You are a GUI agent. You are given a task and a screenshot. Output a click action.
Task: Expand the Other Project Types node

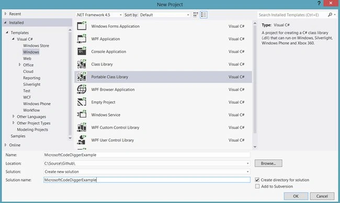tap(14, 123)
